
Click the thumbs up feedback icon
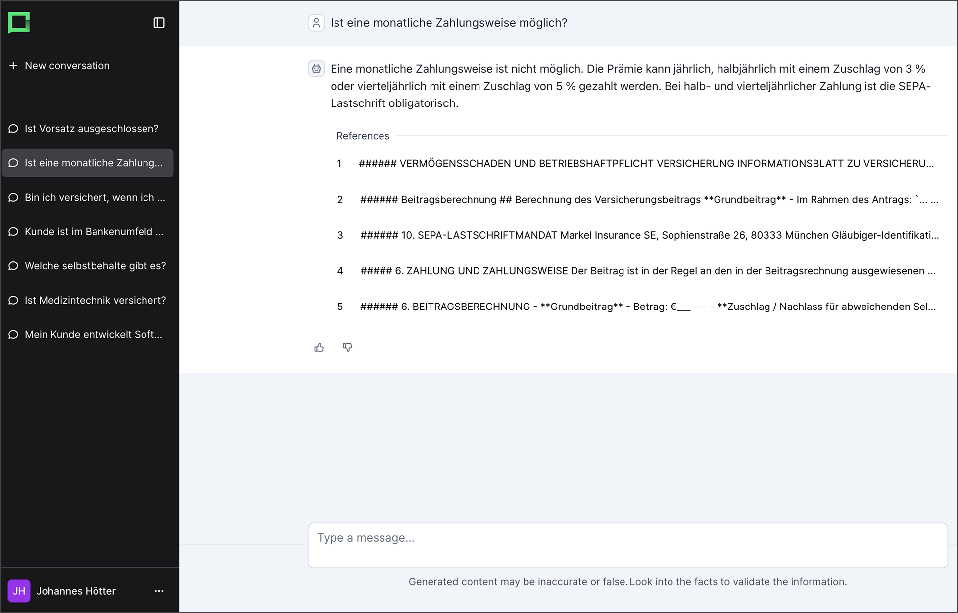tap(319, 347)
